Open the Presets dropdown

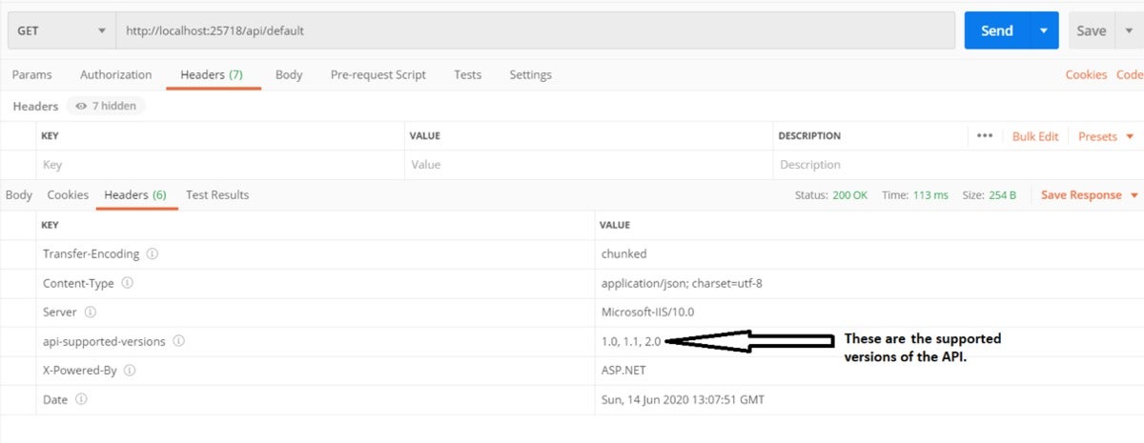point(1106,136)
